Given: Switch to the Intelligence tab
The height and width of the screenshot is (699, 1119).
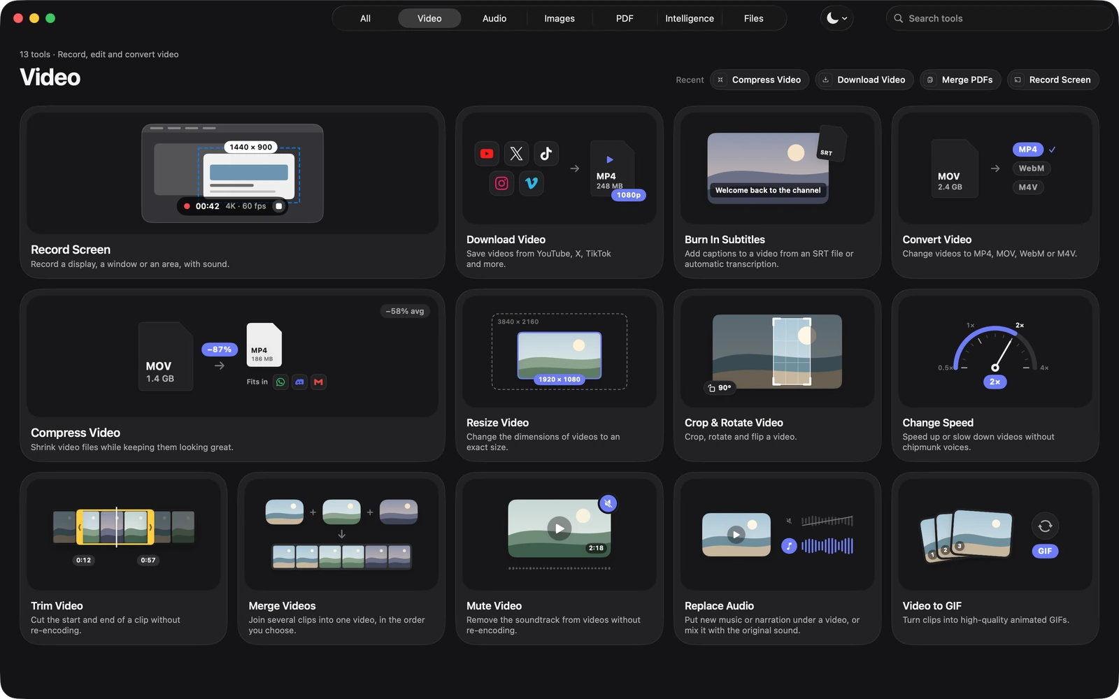Looking at the screenshot, I should tap(690, 18).
